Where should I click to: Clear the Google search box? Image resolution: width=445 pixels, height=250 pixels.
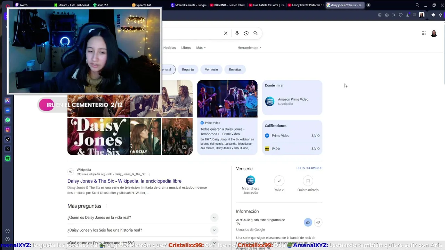226,33
